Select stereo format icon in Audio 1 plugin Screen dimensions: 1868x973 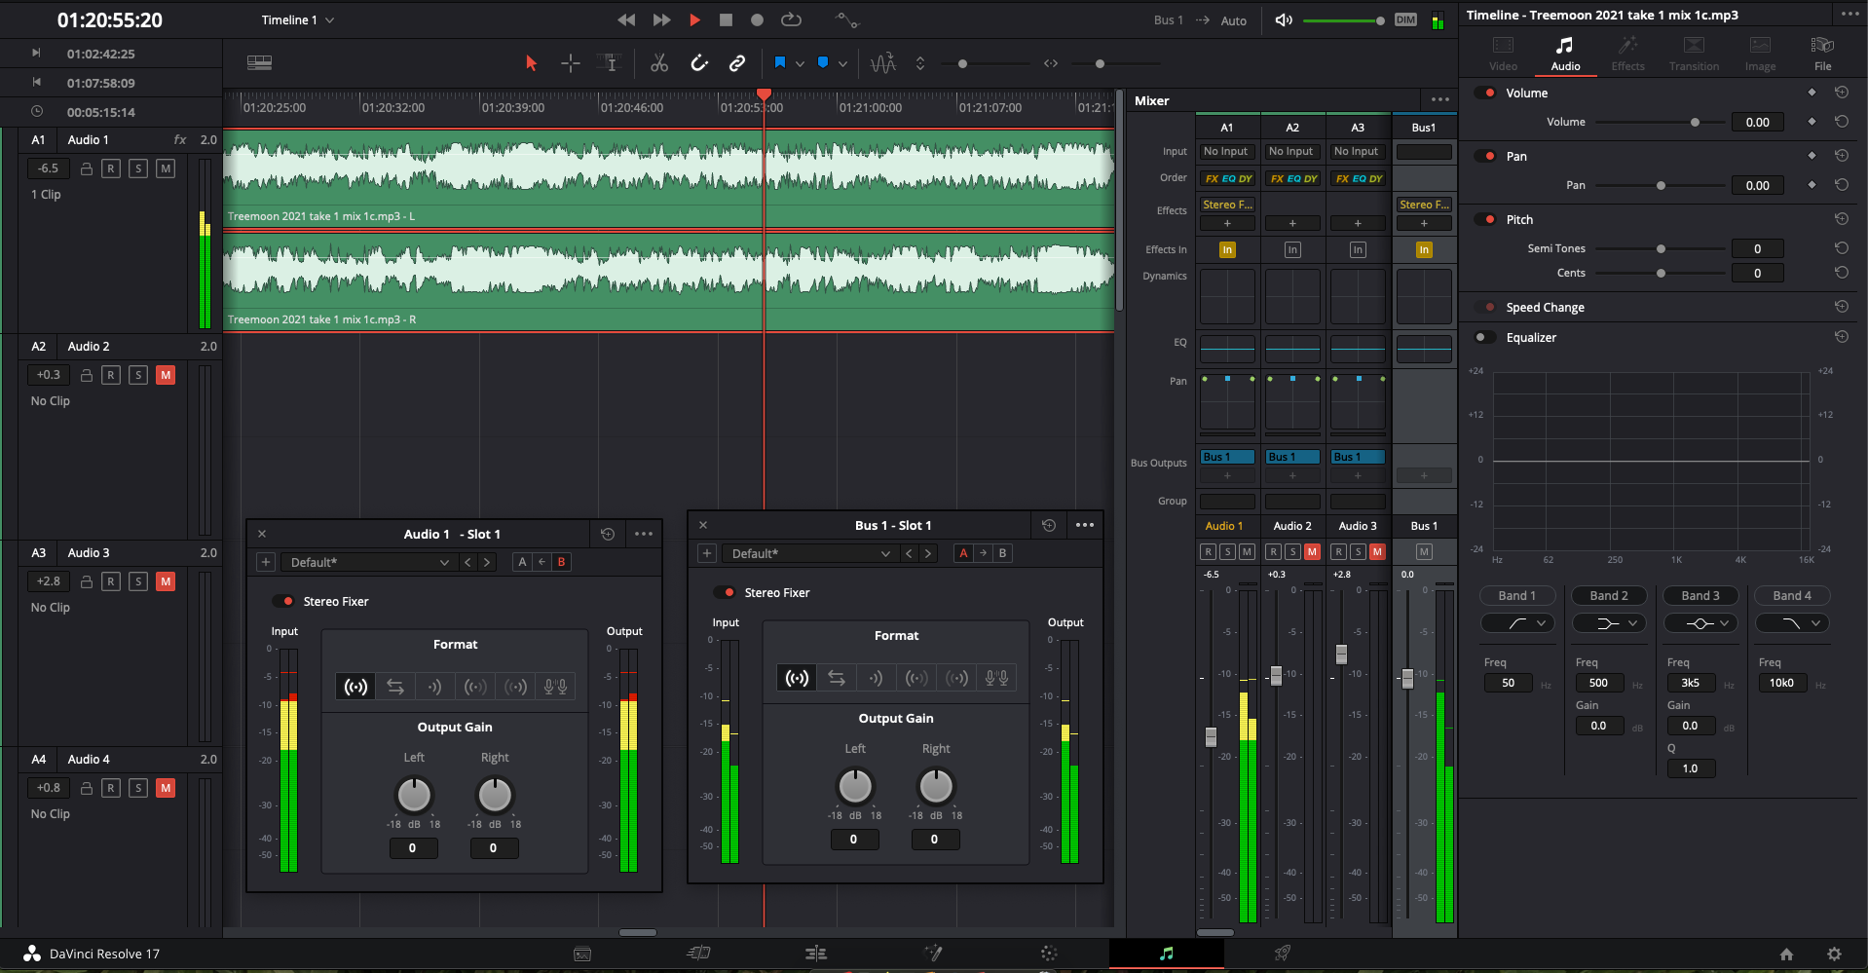(x=355, y=687)
